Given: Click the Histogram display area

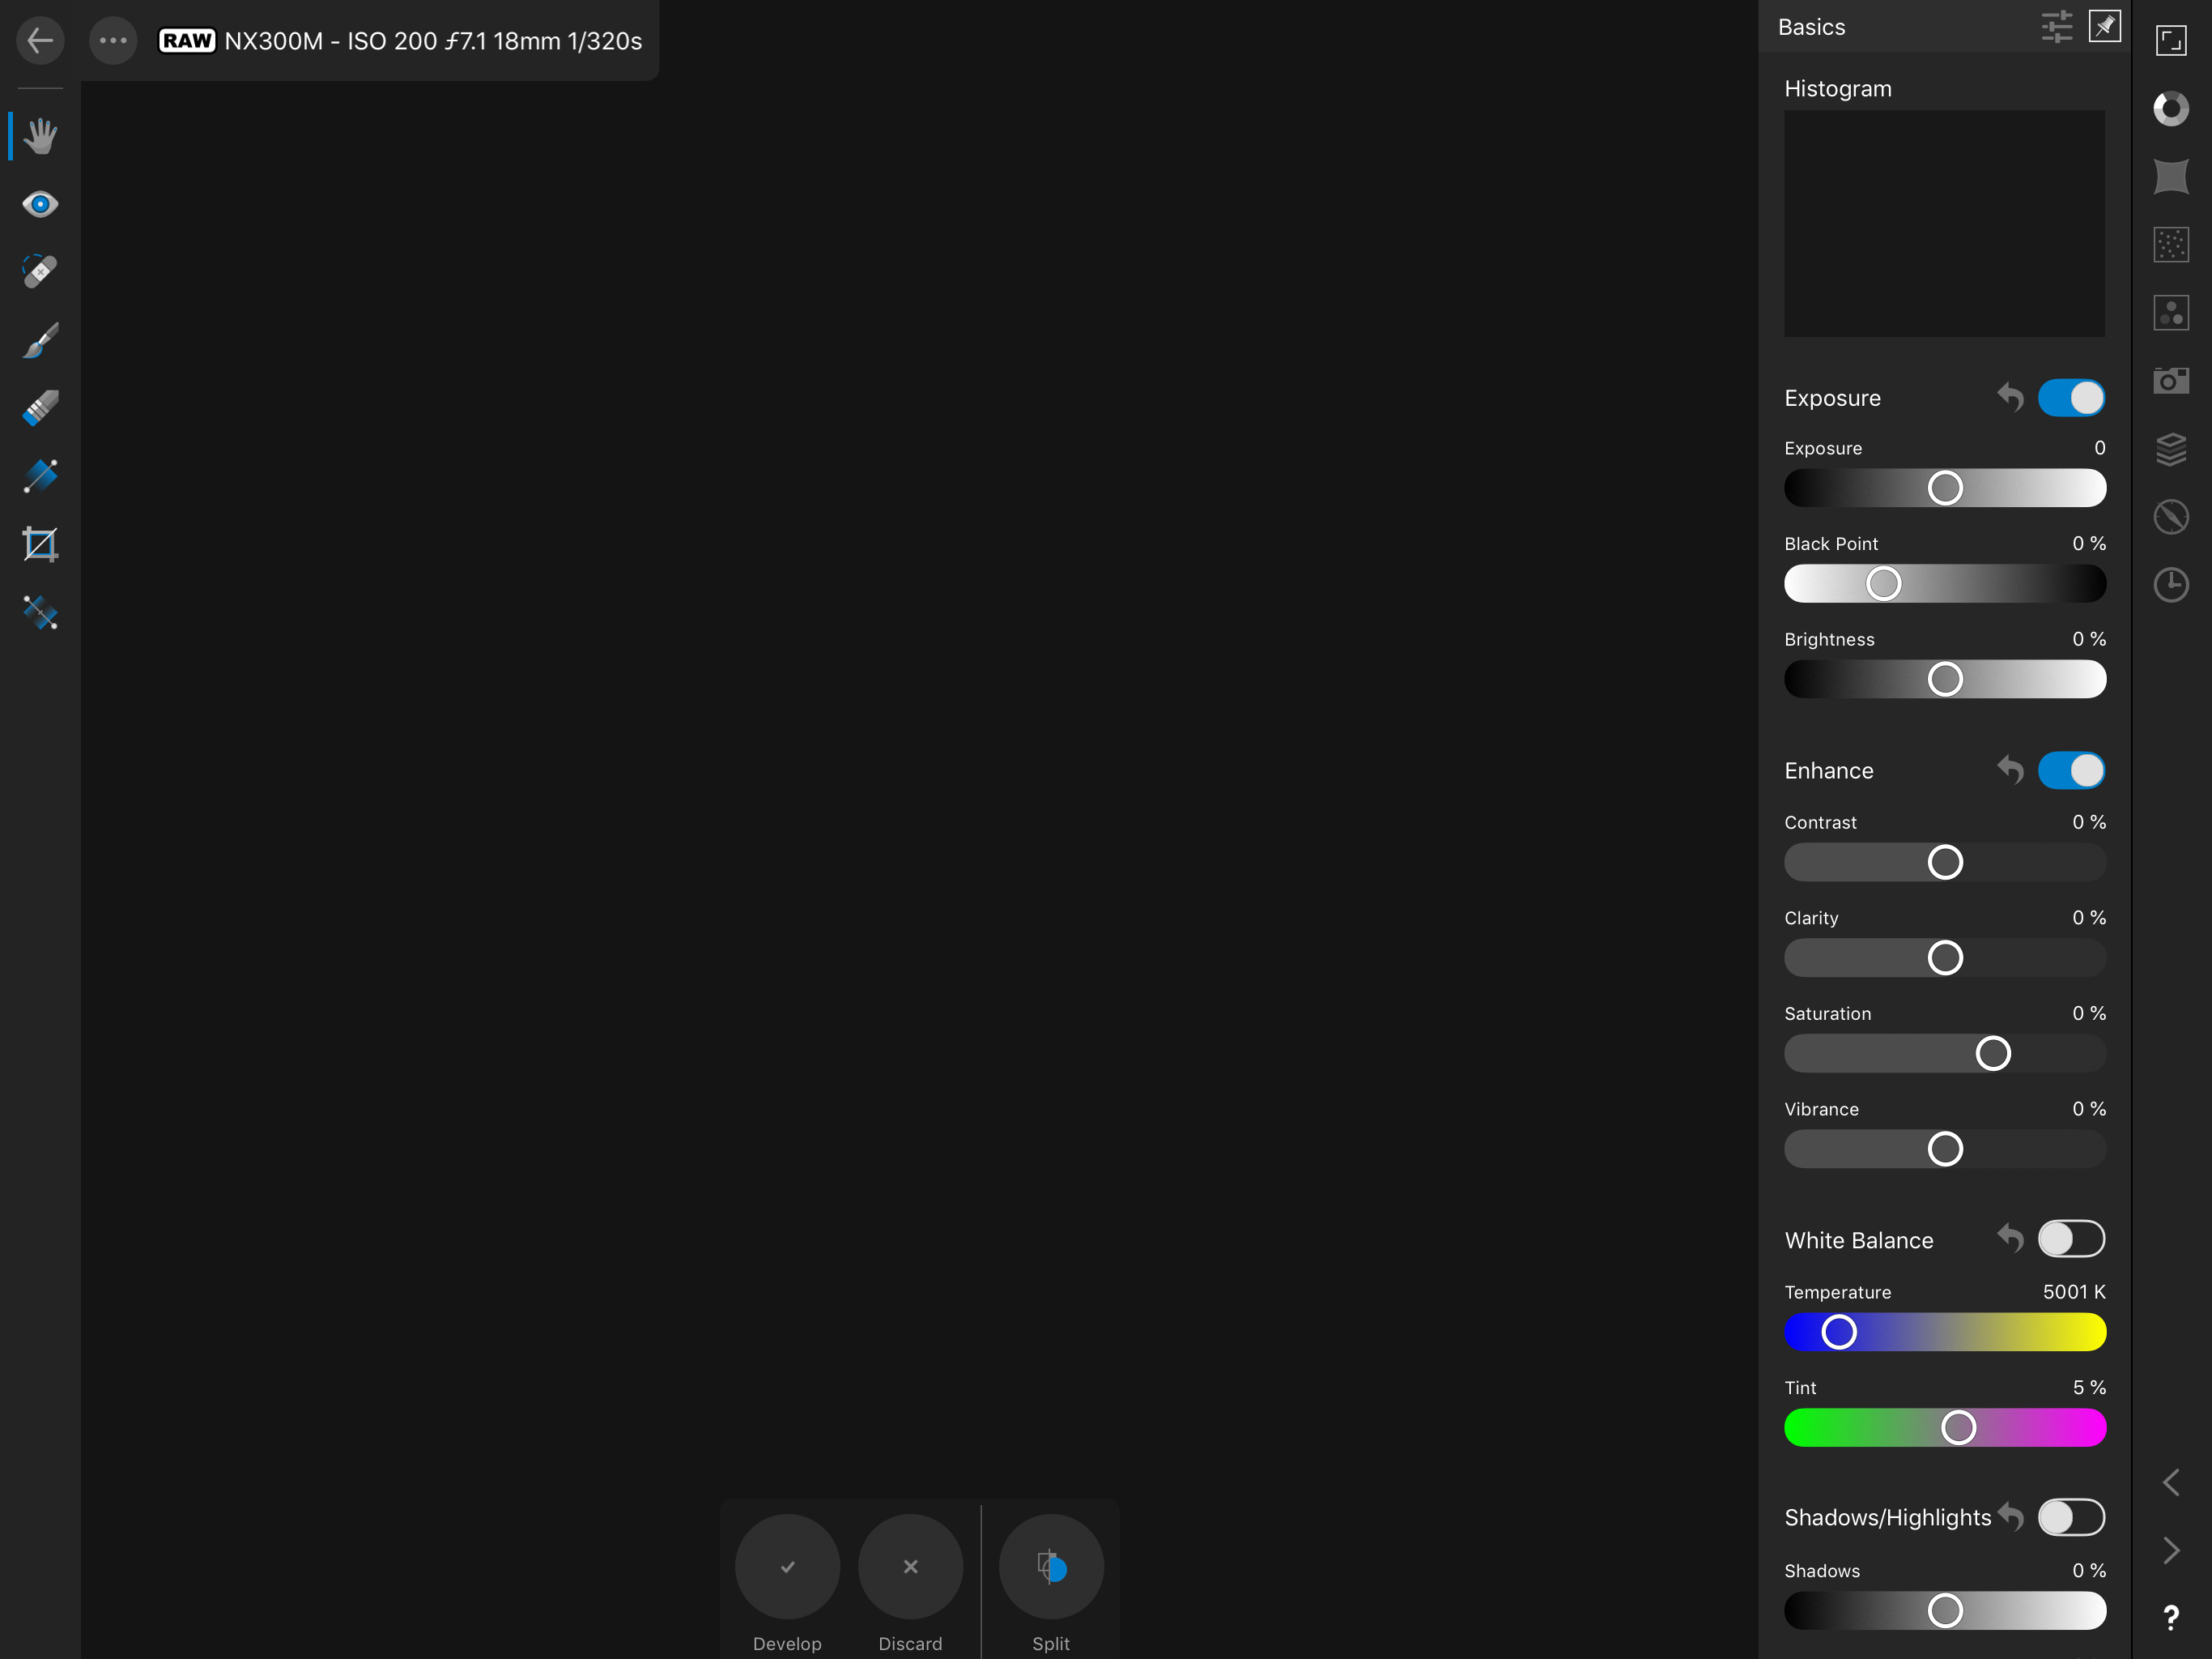Looking at the screenshot, I should [1944, 223].
